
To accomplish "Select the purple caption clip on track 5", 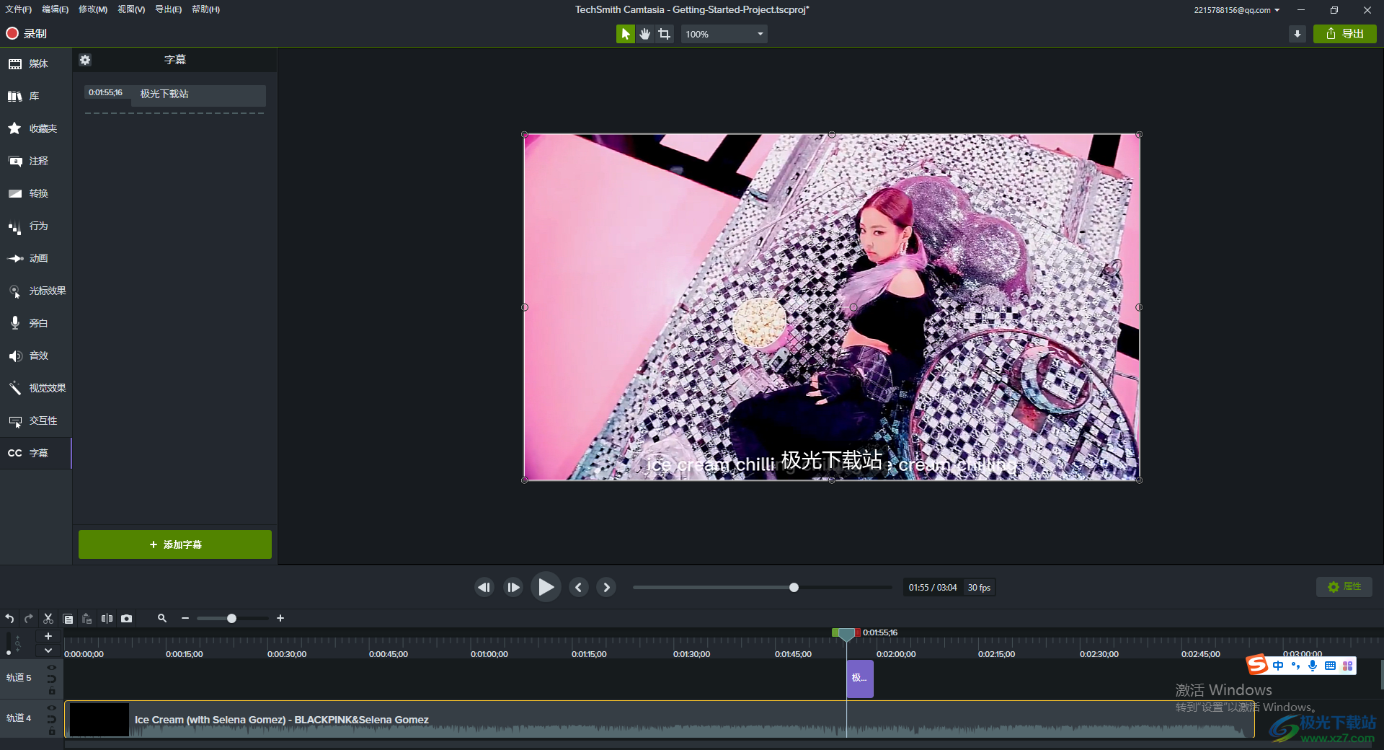I will [x=860, y=679].
